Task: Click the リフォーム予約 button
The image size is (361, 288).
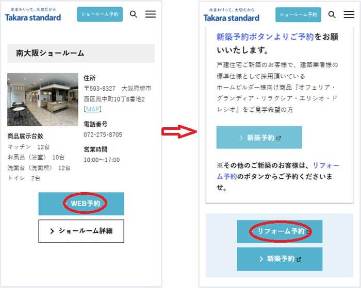Action: [x=280, y=231]
